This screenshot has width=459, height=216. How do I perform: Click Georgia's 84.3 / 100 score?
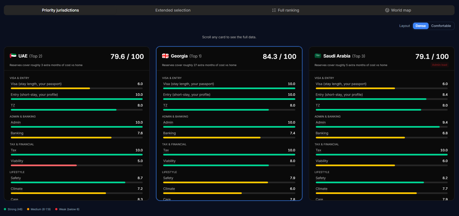pyautogui.click(x=279, y=56)
